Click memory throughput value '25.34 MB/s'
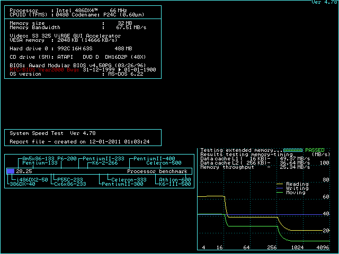339x254 pixels. click(x=295, y=167)
